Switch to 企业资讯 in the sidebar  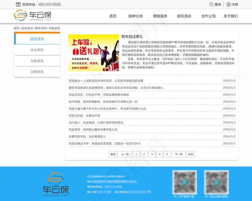[37, 50]
